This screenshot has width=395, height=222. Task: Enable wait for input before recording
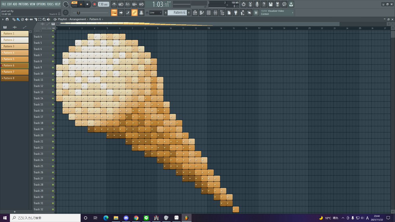pos(120,4)
